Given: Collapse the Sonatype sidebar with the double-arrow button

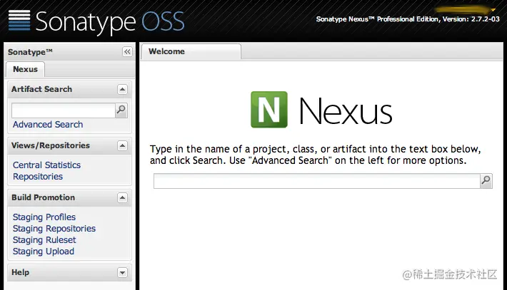Looking at the screenshot, I should (127, 51).
